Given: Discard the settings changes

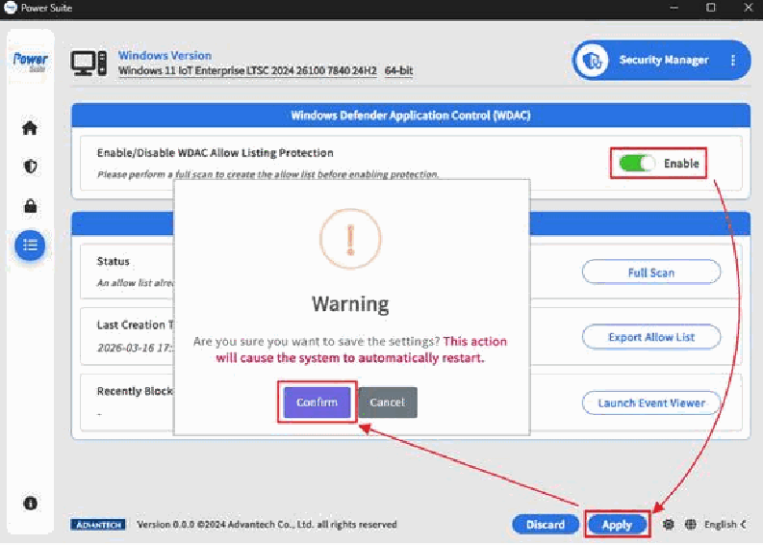Looking at the screenshot, I should pos(545,525).
